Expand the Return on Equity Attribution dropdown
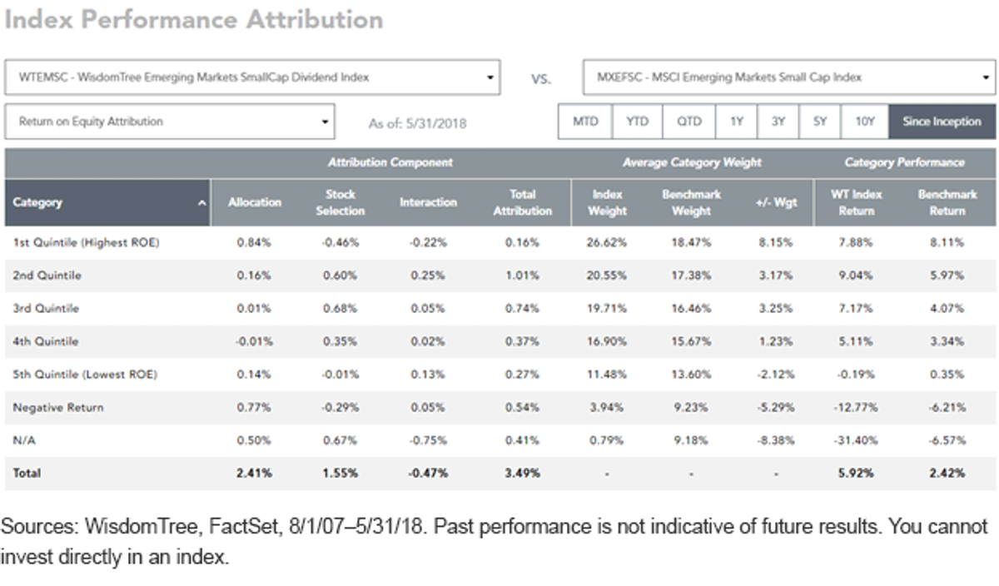The image size is (999, 586). (x=170, y=122)
